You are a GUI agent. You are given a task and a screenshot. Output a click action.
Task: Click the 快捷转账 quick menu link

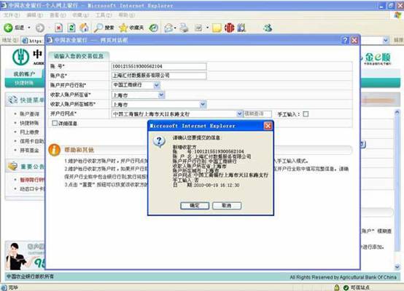[x=29, y=123]
